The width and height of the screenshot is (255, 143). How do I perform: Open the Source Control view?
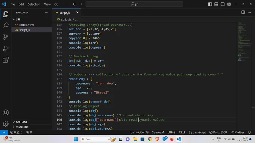click(x=6, y=37)
